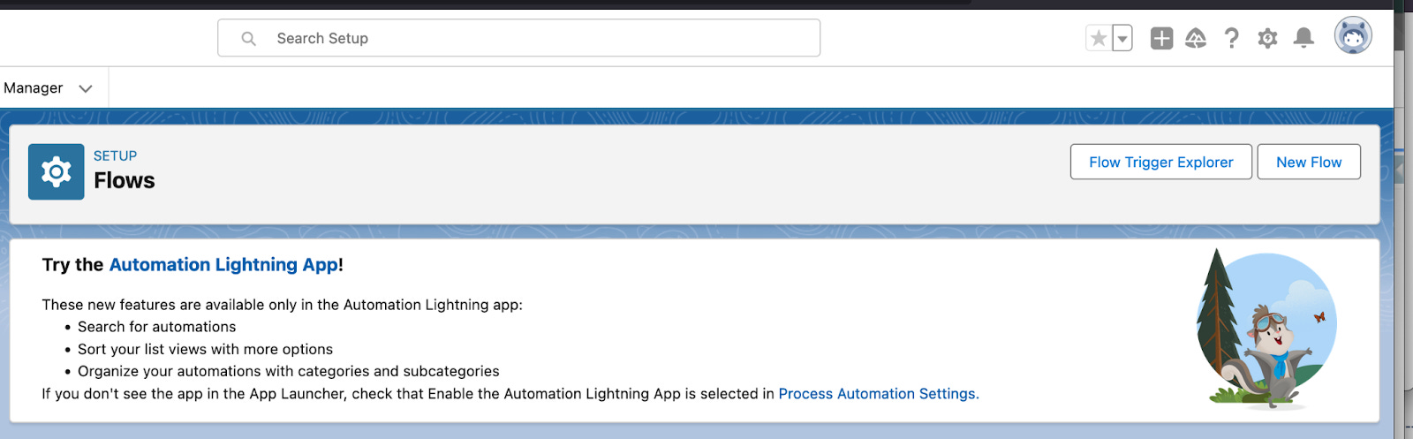Open Flow Trigger Explorer
Viewport: 1413px width, 439px height.
coord(1160,162)
